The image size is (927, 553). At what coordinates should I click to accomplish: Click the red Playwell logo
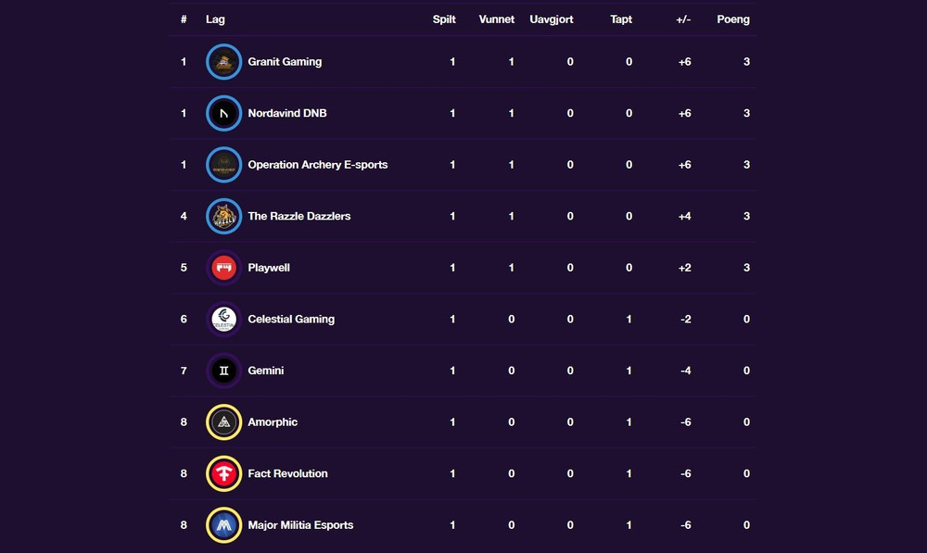click(224, 267)
